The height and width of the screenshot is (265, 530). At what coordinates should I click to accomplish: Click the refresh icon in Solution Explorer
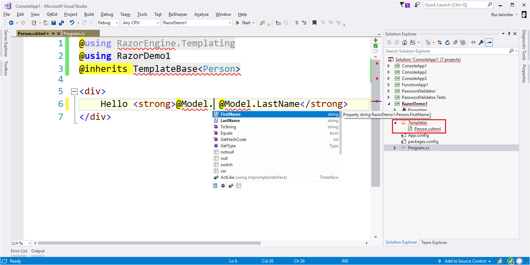[x=447, y=42]
